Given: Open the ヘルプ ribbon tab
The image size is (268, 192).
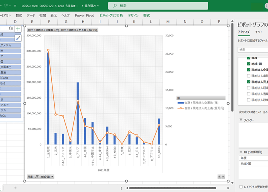Looking at the screenshot, I should click(x=66, y=15).
